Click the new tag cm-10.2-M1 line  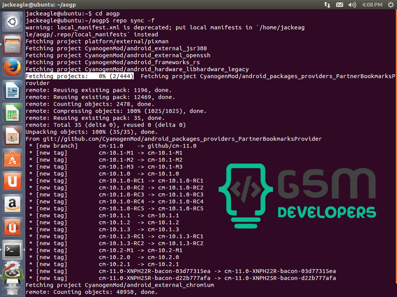pos(106,250)
